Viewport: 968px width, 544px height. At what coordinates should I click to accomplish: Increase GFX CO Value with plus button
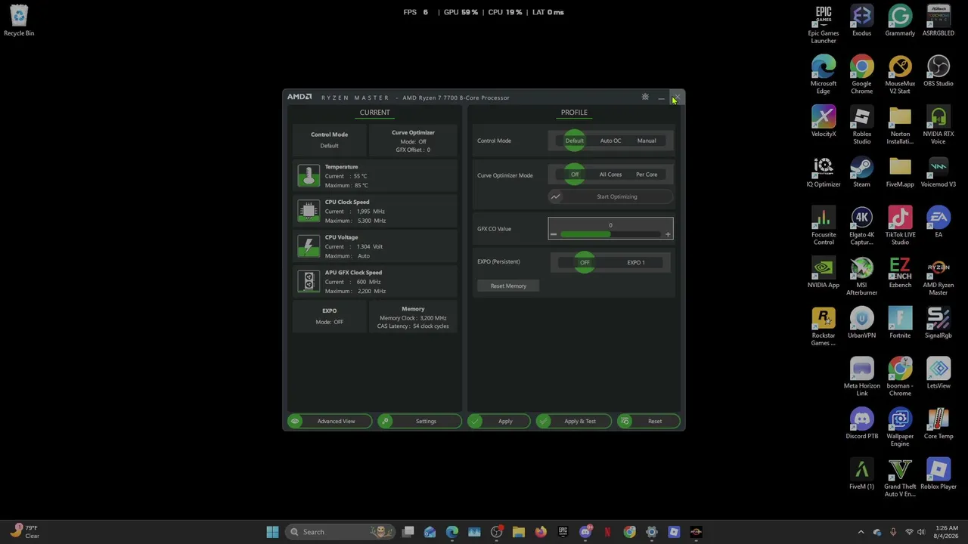pyautogui.click(x=668, y=234)
